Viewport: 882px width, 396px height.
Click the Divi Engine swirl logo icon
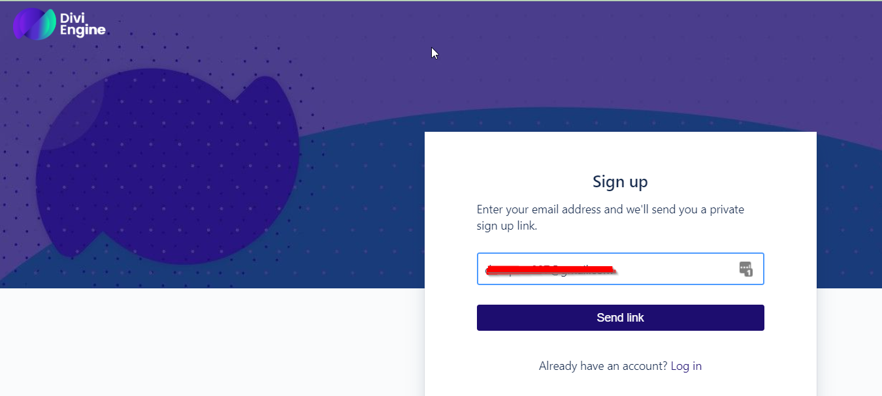34,24
